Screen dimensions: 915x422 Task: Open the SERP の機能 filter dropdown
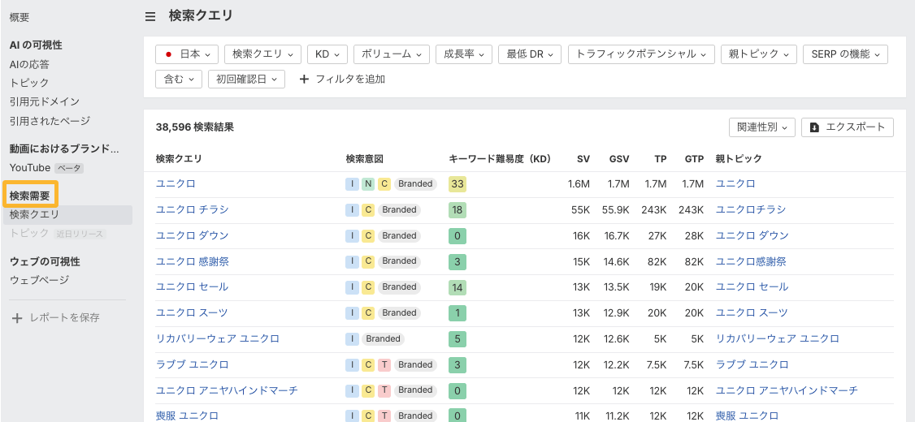(x=844, y=54)
